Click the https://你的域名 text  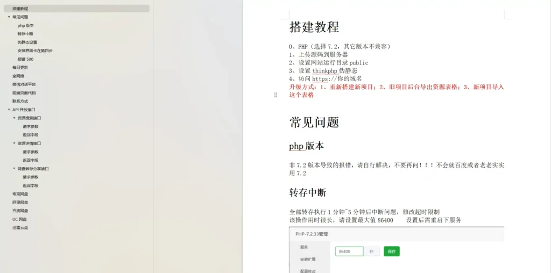click(337, 78)
